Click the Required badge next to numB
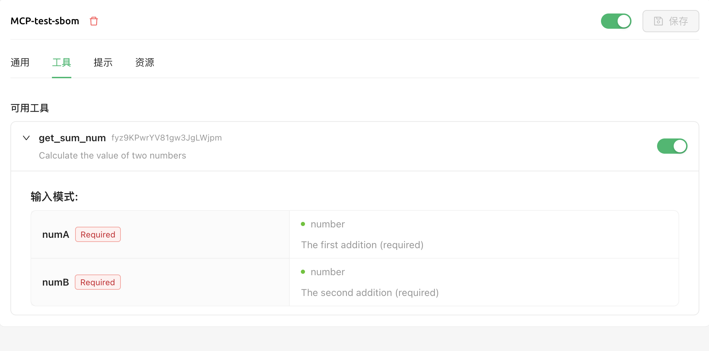The width and height of the screenshot is (709, 351). pyautogui.click(x=98, y=282)
